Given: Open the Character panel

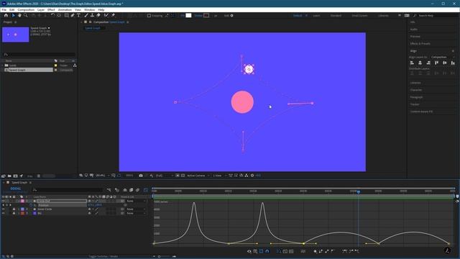Looking at the screenshot, I should pyautogui.click(x=416, y=90).
